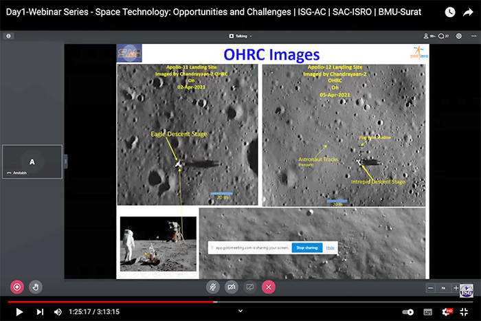This screenshot has width=481, height=321.
Task: Exit full screen mode
Action: click(x=466, y=311)
